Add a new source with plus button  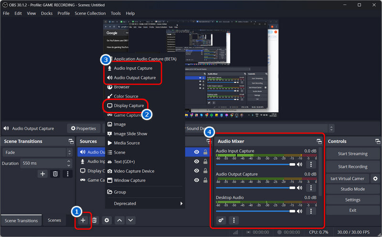pos(83,220)
